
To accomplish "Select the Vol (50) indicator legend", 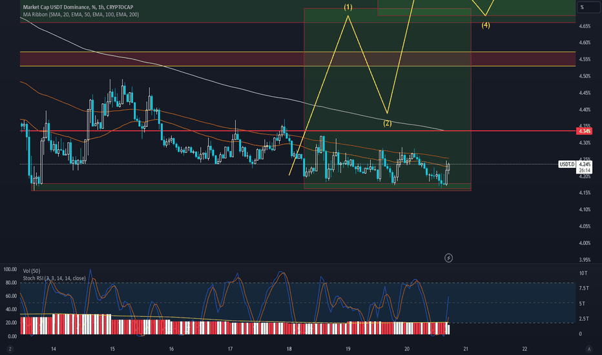I will (32, 271).
